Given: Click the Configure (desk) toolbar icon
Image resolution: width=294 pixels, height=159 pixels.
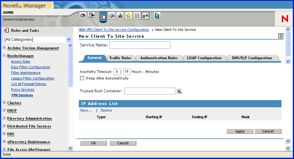Looking at the screenshot, I should (120, 16).
